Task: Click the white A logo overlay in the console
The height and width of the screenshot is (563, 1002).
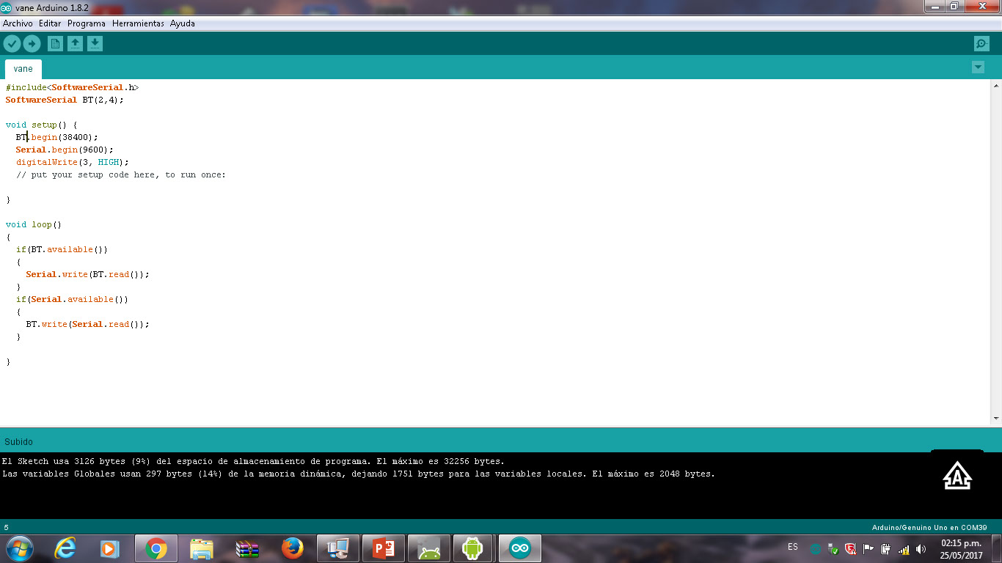Action: tap(957, 475)
